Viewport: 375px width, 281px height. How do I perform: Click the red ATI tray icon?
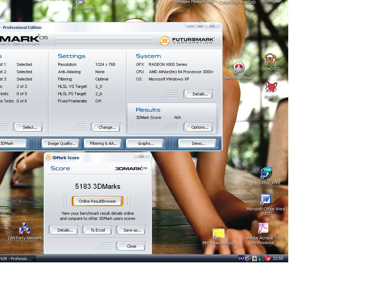point(267,258)
